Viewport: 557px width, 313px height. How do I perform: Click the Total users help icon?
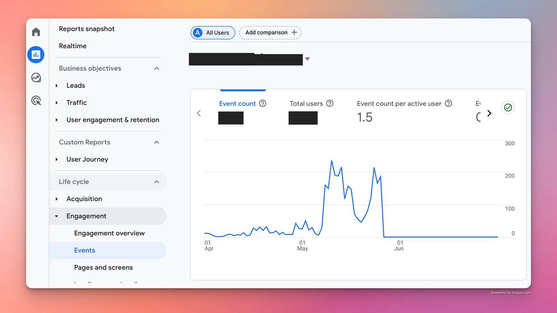(x=330, y=103)
